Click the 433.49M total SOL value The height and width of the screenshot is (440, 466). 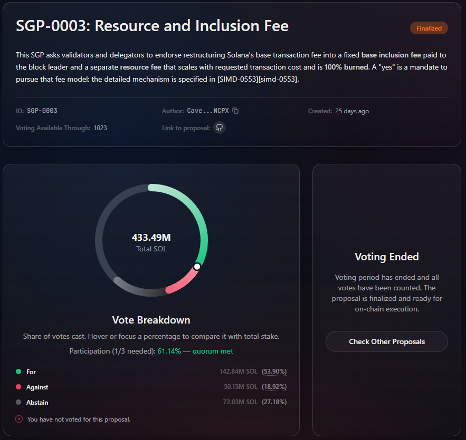coord(151,237)
